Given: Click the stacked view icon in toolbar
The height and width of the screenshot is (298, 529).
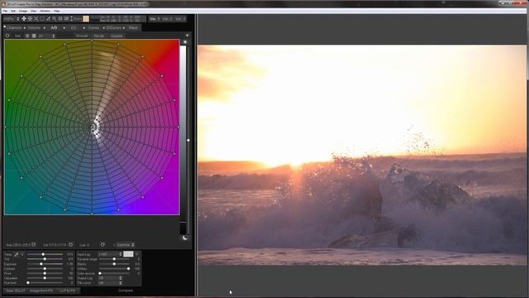Looking at the screenshot, I should [66, 18].
